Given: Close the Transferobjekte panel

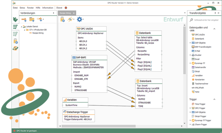Looking at the screenshot, I should point(218,13).
